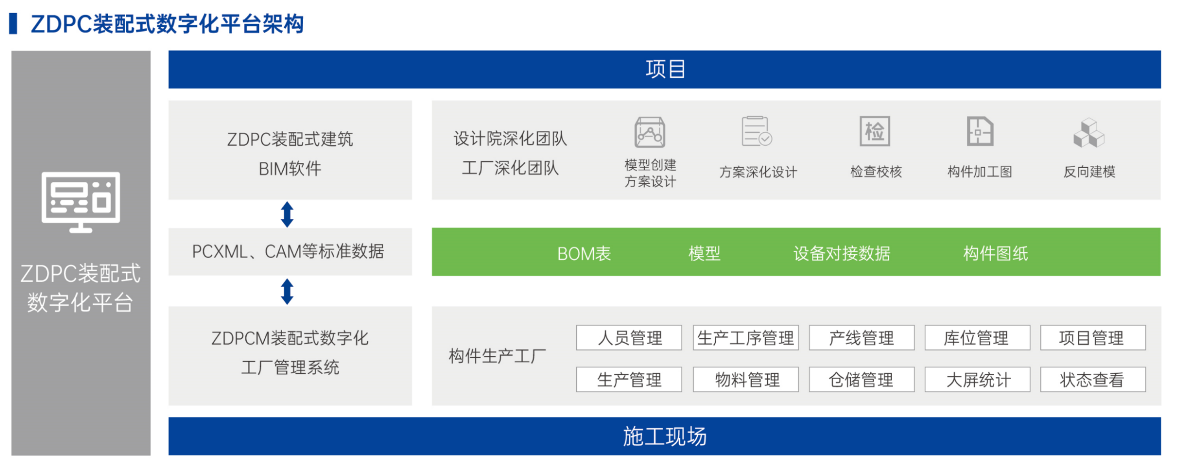Select 设备对接数据 in the green bar

(841, 253)
